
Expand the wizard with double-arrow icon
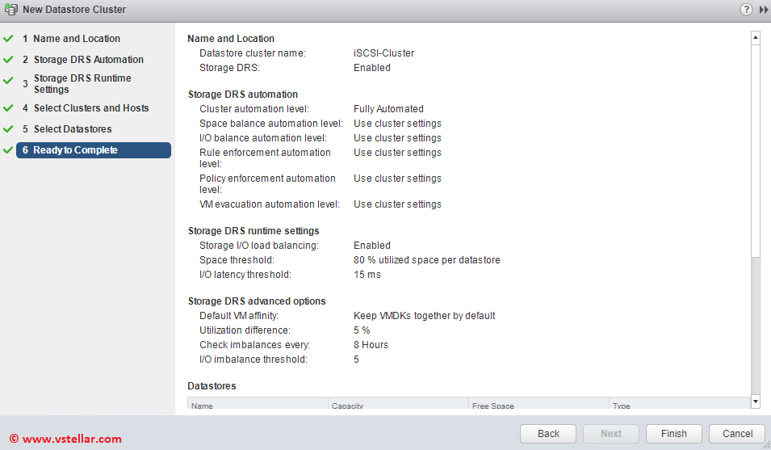coord(763,10)
